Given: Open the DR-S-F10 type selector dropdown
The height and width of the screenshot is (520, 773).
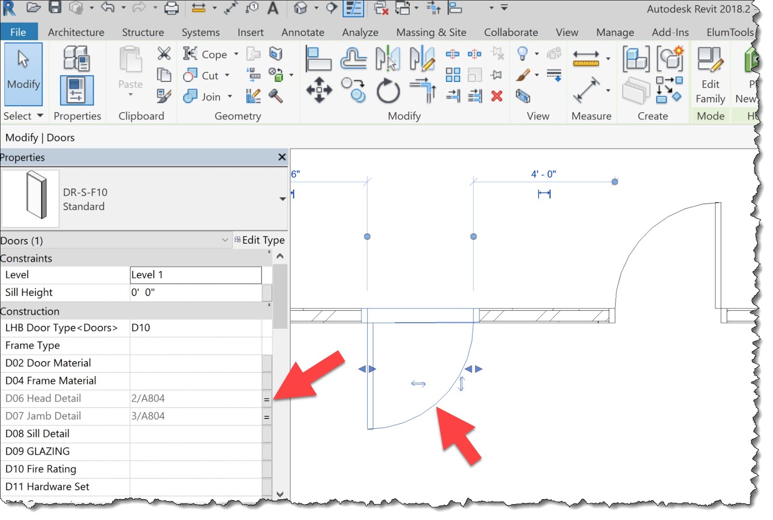Looking at the screenshot, I should tap(282, 198).
